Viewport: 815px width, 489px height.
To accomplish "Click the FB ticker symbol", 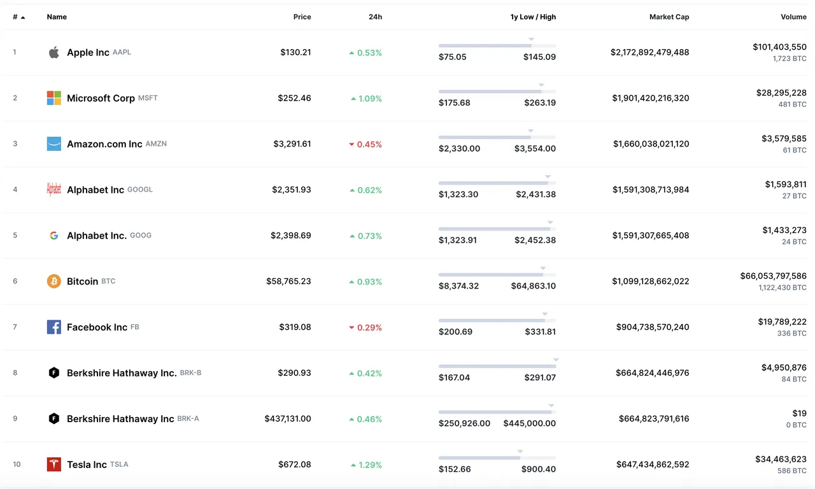I will [134, 327].
